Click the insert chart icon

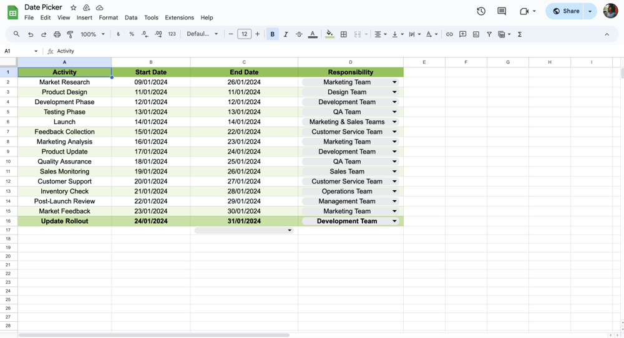476,34
